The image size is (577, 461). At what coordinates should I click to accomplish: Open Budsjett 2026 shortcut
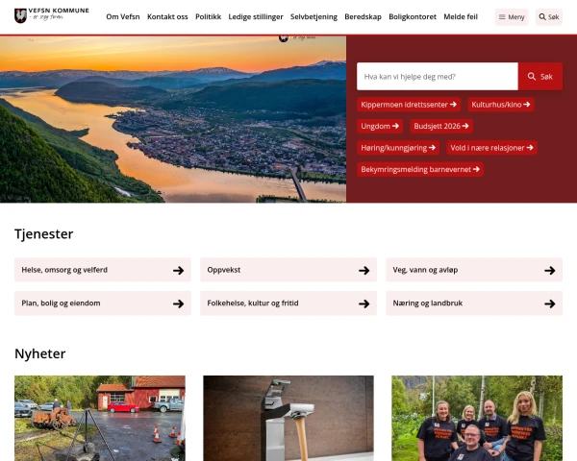tap(441, 126)
